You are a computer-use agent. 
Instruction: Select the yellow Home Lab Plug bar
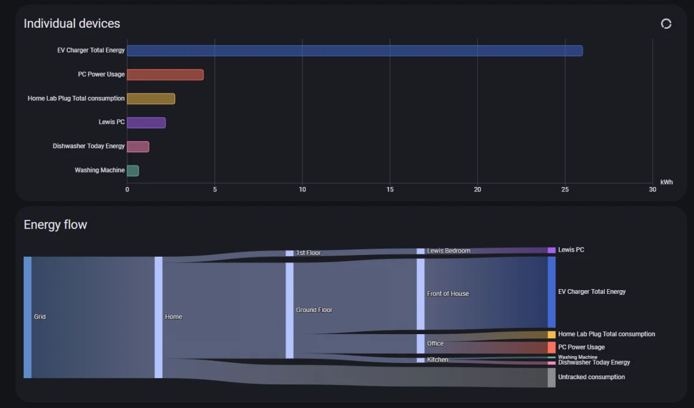coord(151,99)
